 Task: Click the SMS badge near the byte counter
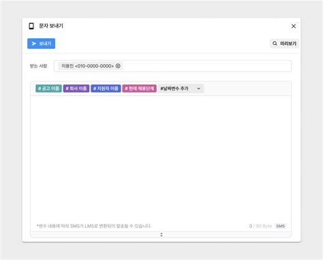pyautogui.click(x=281, y=226)
